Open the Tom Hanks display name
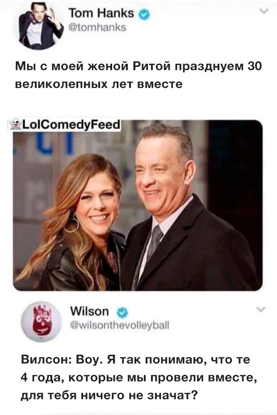 (101, 13)
